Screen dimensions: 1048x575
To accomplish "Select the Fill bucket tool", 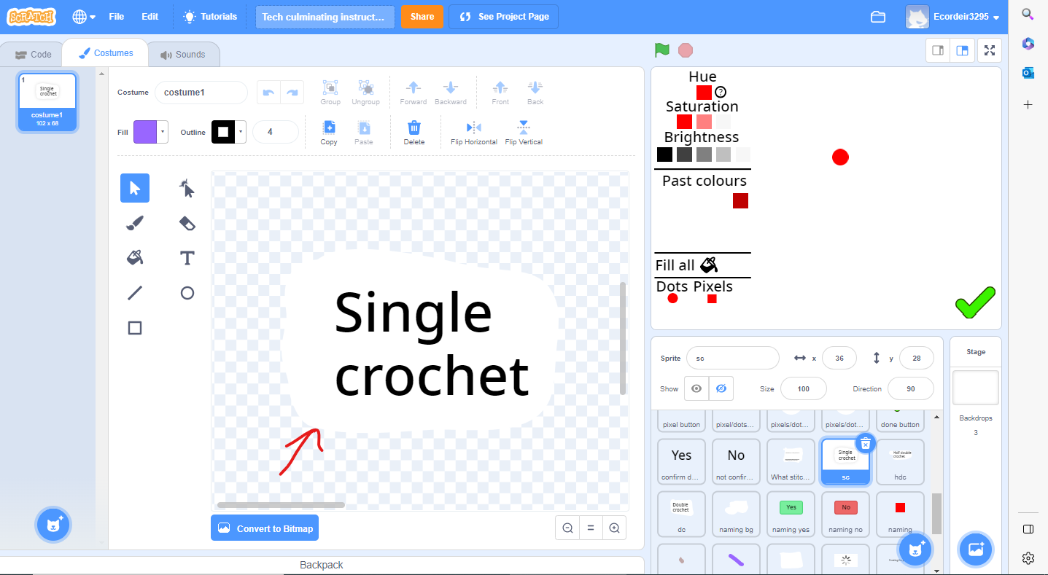I will click(134, 257).
